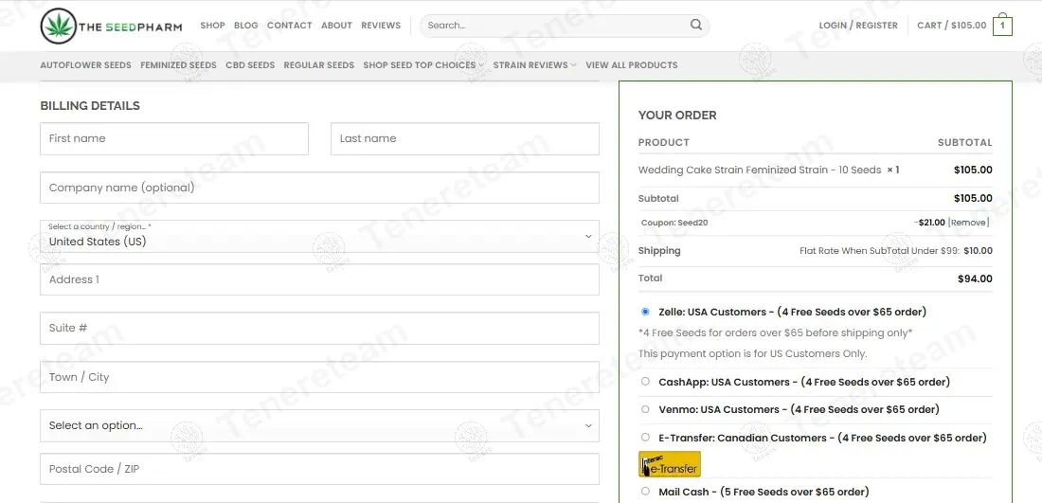1042x503 pixels.
Task: Click the $94.00 total amount
Action: tap(975, 279)
